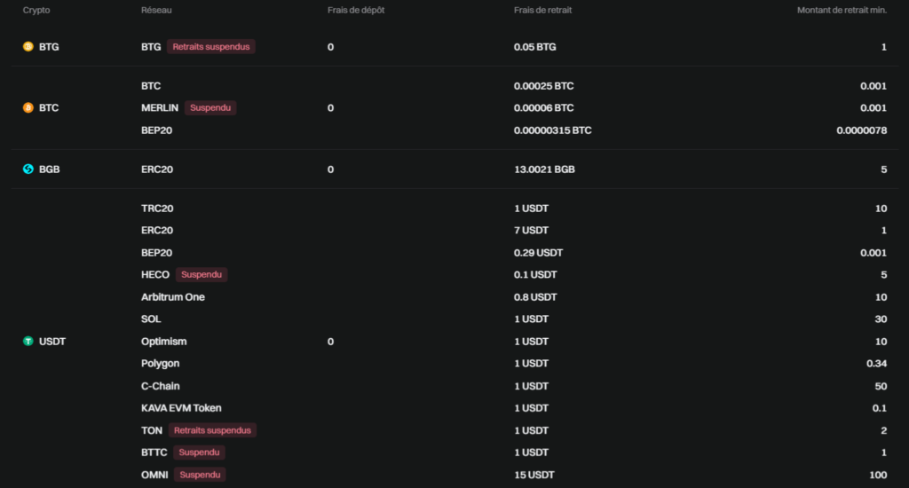The height and width of the screenshot is (488, 909).
Task: Click the KAVA EVM Token network
Action: pos(181,408)
